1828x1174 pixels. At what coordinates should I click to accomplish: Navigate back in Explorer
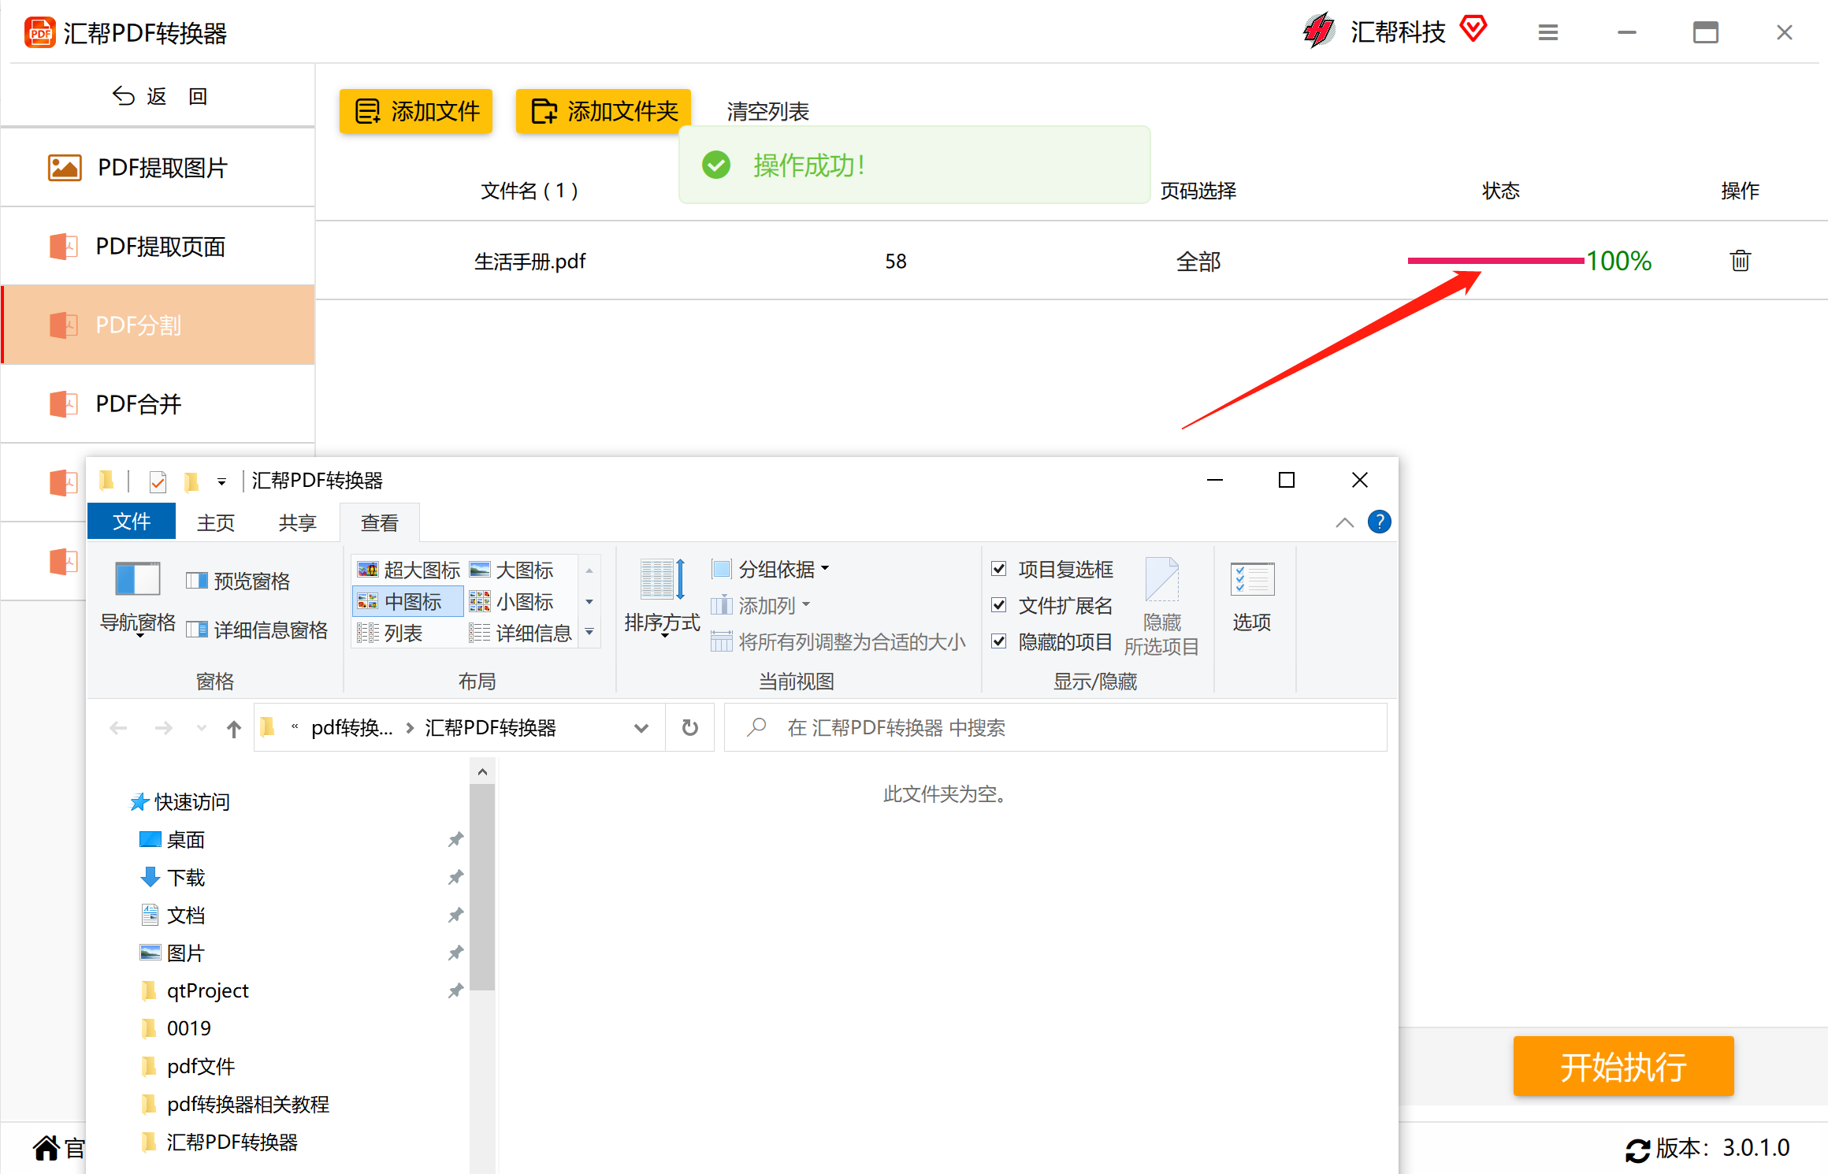118,728
